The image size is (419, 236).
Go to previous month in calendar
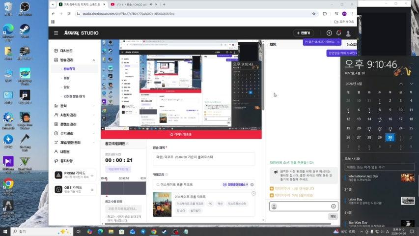coord(401,84)
